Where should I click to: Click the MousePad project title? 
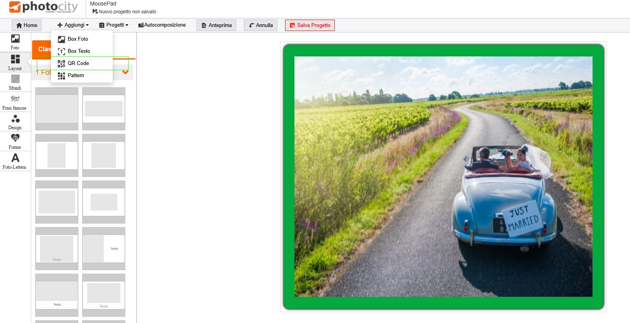103,4
